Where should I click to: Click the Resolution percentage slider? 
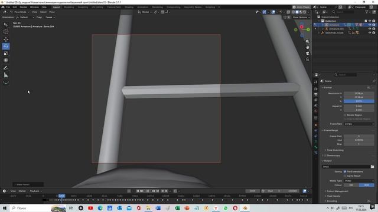click(x=359, y=101)
